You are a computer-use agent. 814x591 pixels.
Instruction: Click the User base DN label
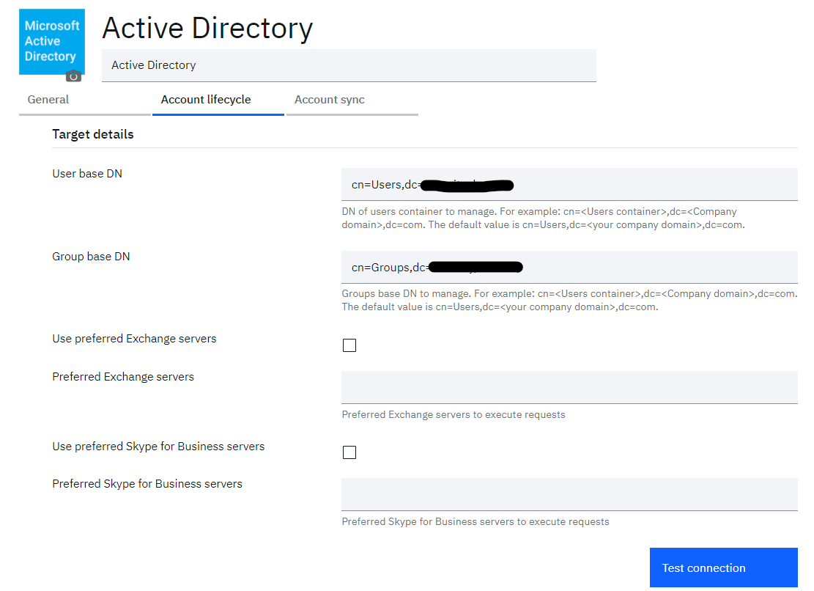pyautogui.click(x=87, y=174)
